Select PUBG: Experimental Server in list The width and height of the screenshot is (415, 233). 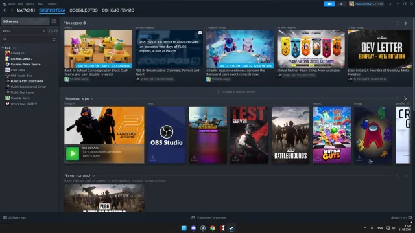click(29, 87)
